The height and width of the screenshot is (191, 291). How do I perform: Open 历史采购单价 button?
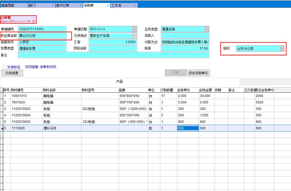[x=199, y=73]
